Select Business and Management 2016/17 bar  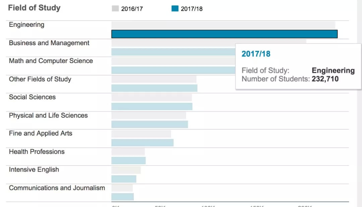click(173, 43)
